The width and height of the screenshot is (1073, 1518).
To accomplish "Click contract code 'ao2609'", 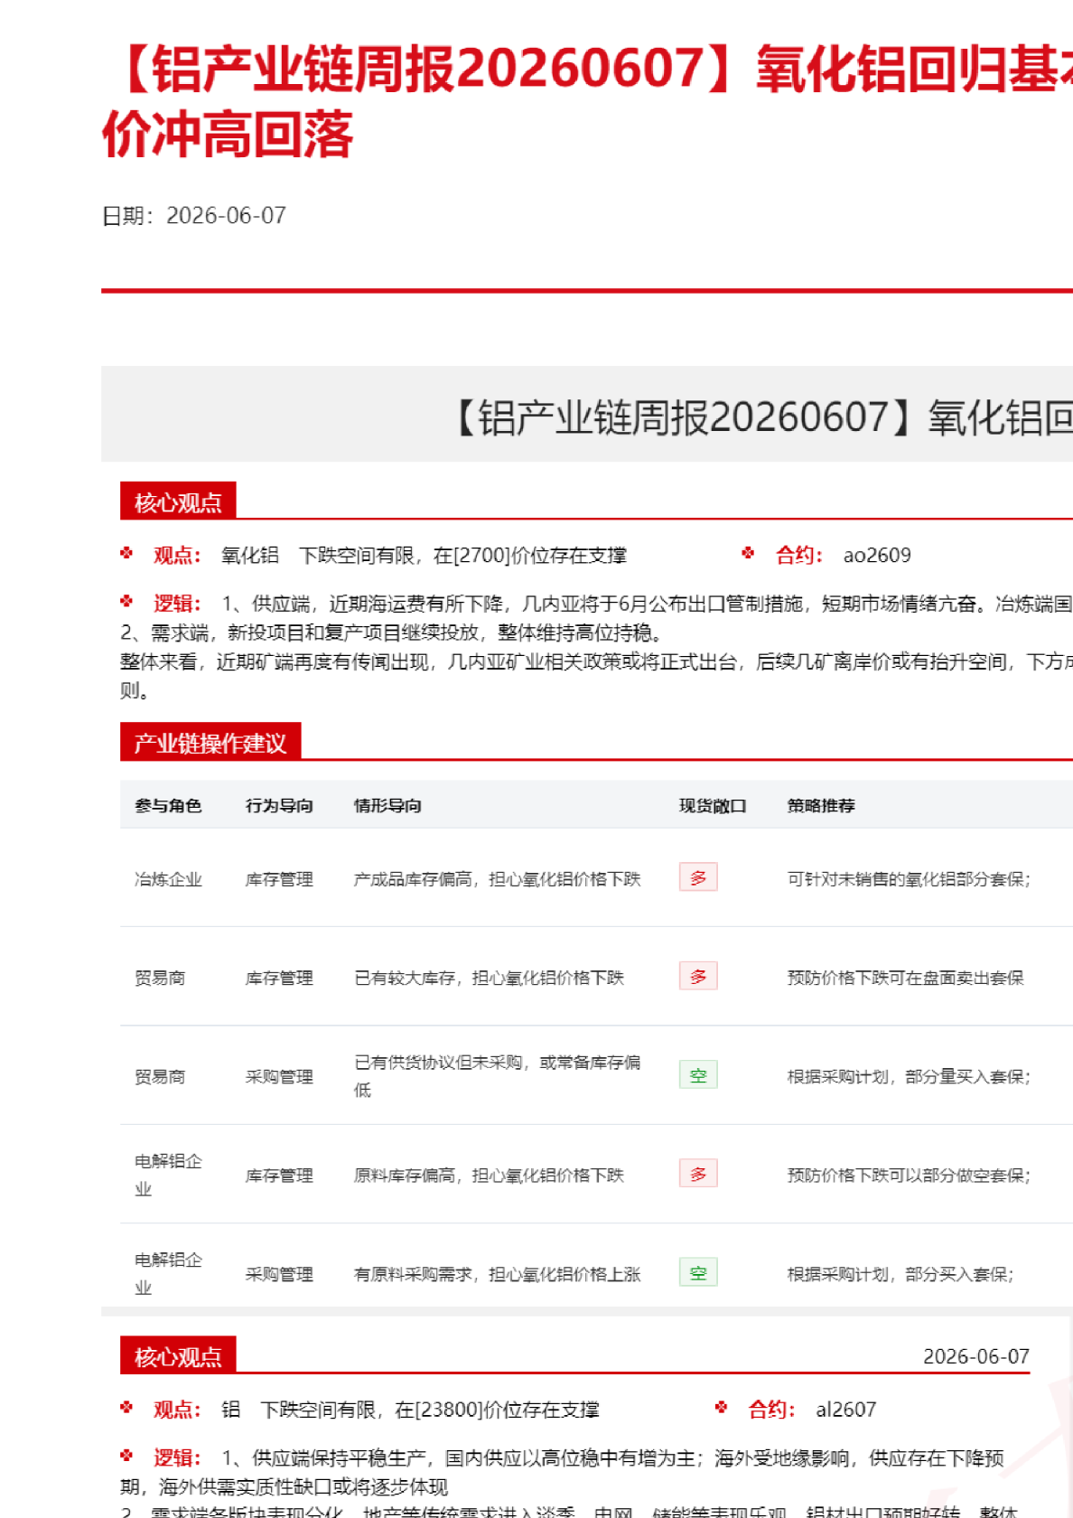I will pyautogui.click(x=877, y=556).
